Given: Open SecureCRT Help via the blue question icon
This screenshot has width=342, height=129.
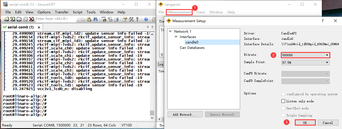Looking at the screenshot, I should pos(146,19).
